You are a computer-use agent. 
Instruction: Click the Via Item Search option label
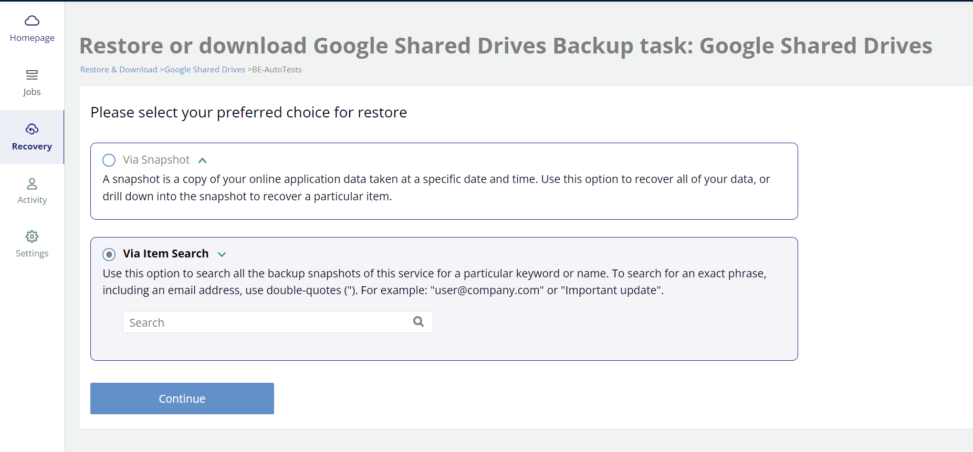[x=165, y=254]
